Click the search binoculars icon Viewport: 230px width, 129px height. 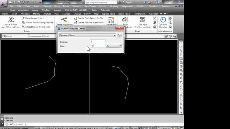pos(119,2)
